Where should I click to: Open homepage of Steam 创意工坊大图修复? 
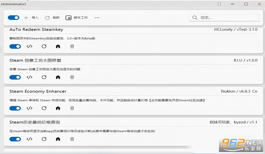pyautogui.click(x=58, y=77)
